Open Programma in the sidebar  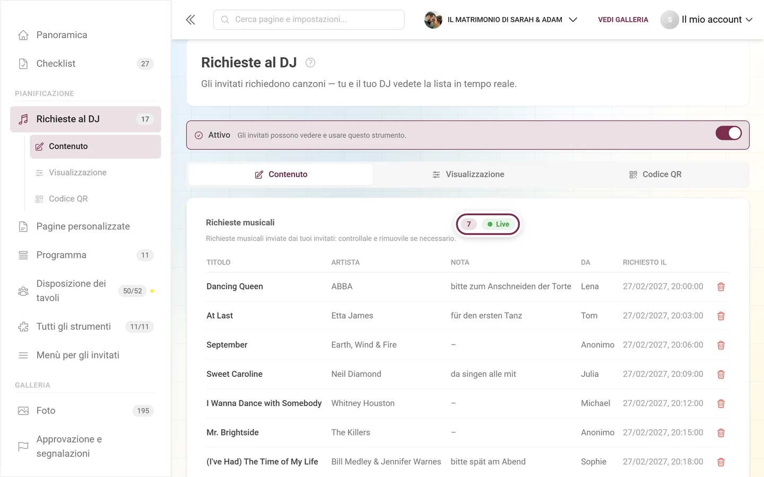click(x=85, y=255)
